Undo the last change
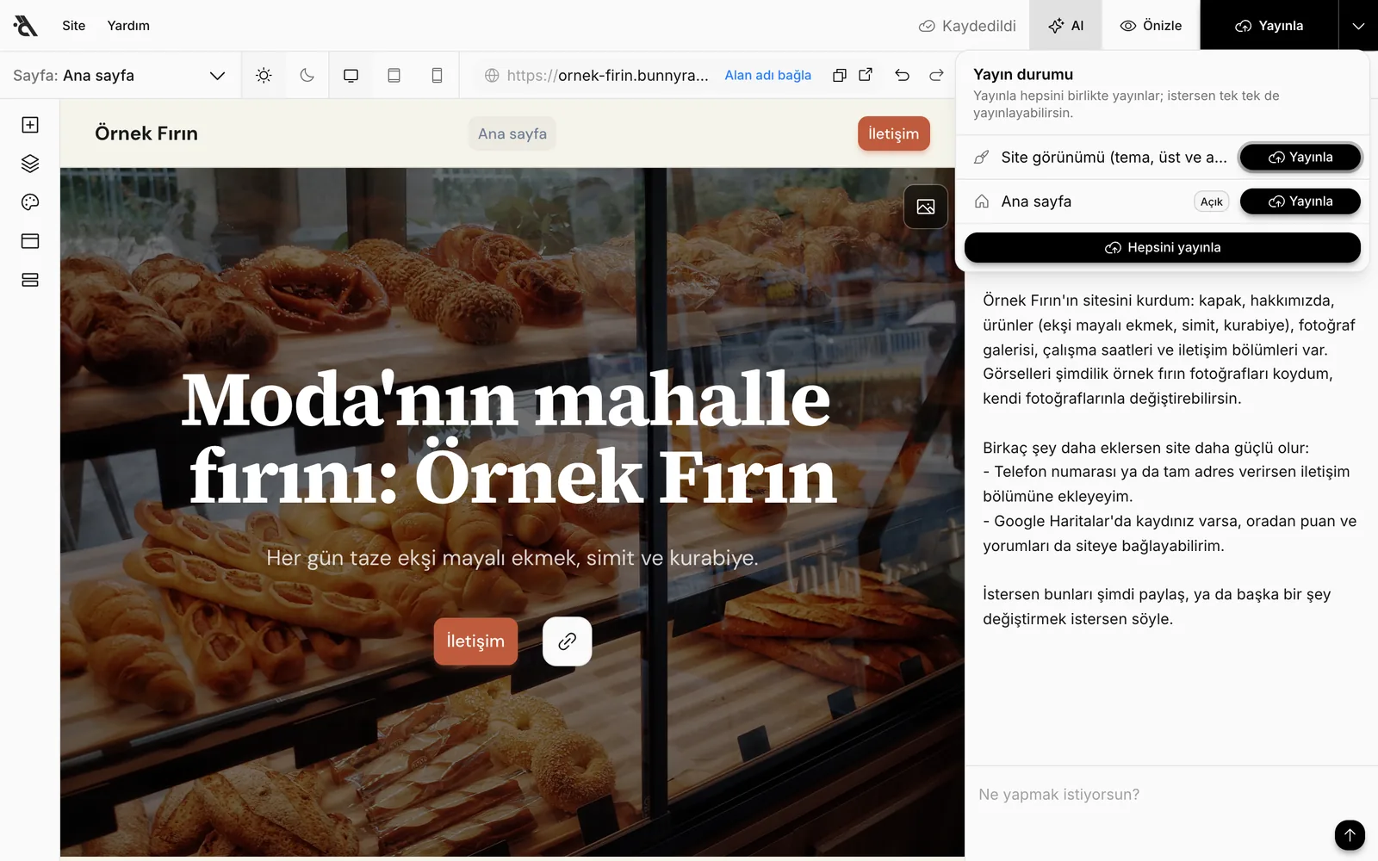This screenshot has height=861, width=1378. point(902,76)
